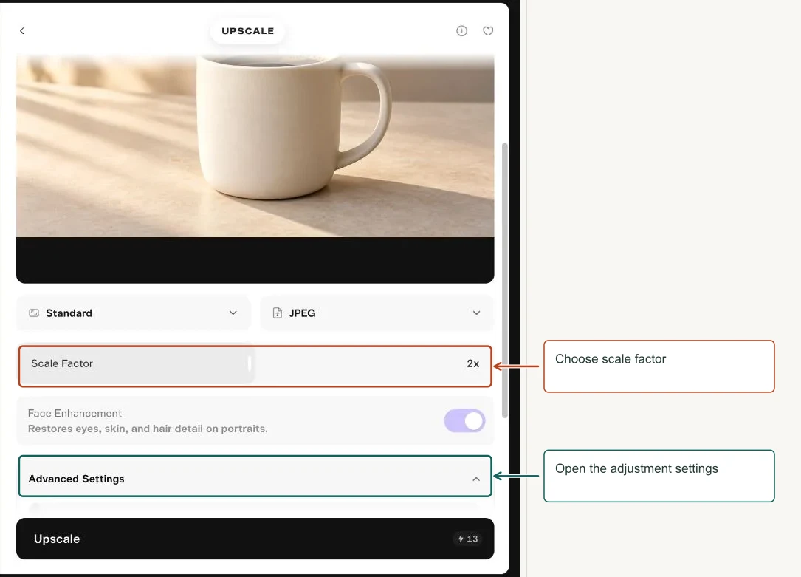Click the panel's vertical scrollbar
This screenshot has height=577, width=801.
click(x=505, y=280)
